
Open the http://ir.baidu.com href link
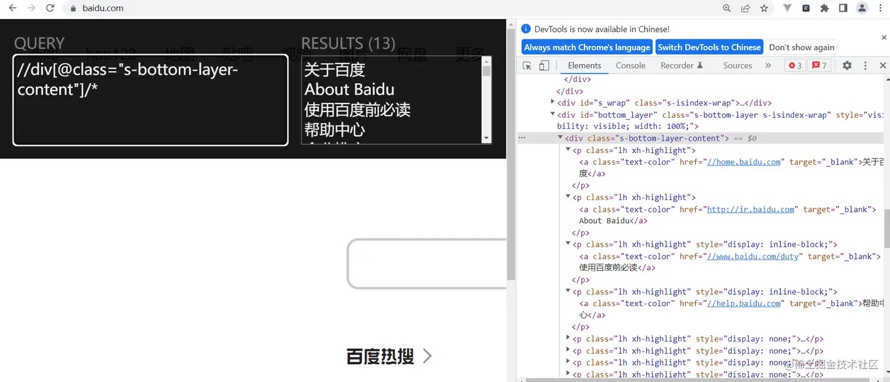click(750, 209)
